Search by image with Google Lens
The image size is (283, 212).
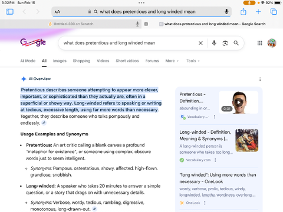coord(225,43)
